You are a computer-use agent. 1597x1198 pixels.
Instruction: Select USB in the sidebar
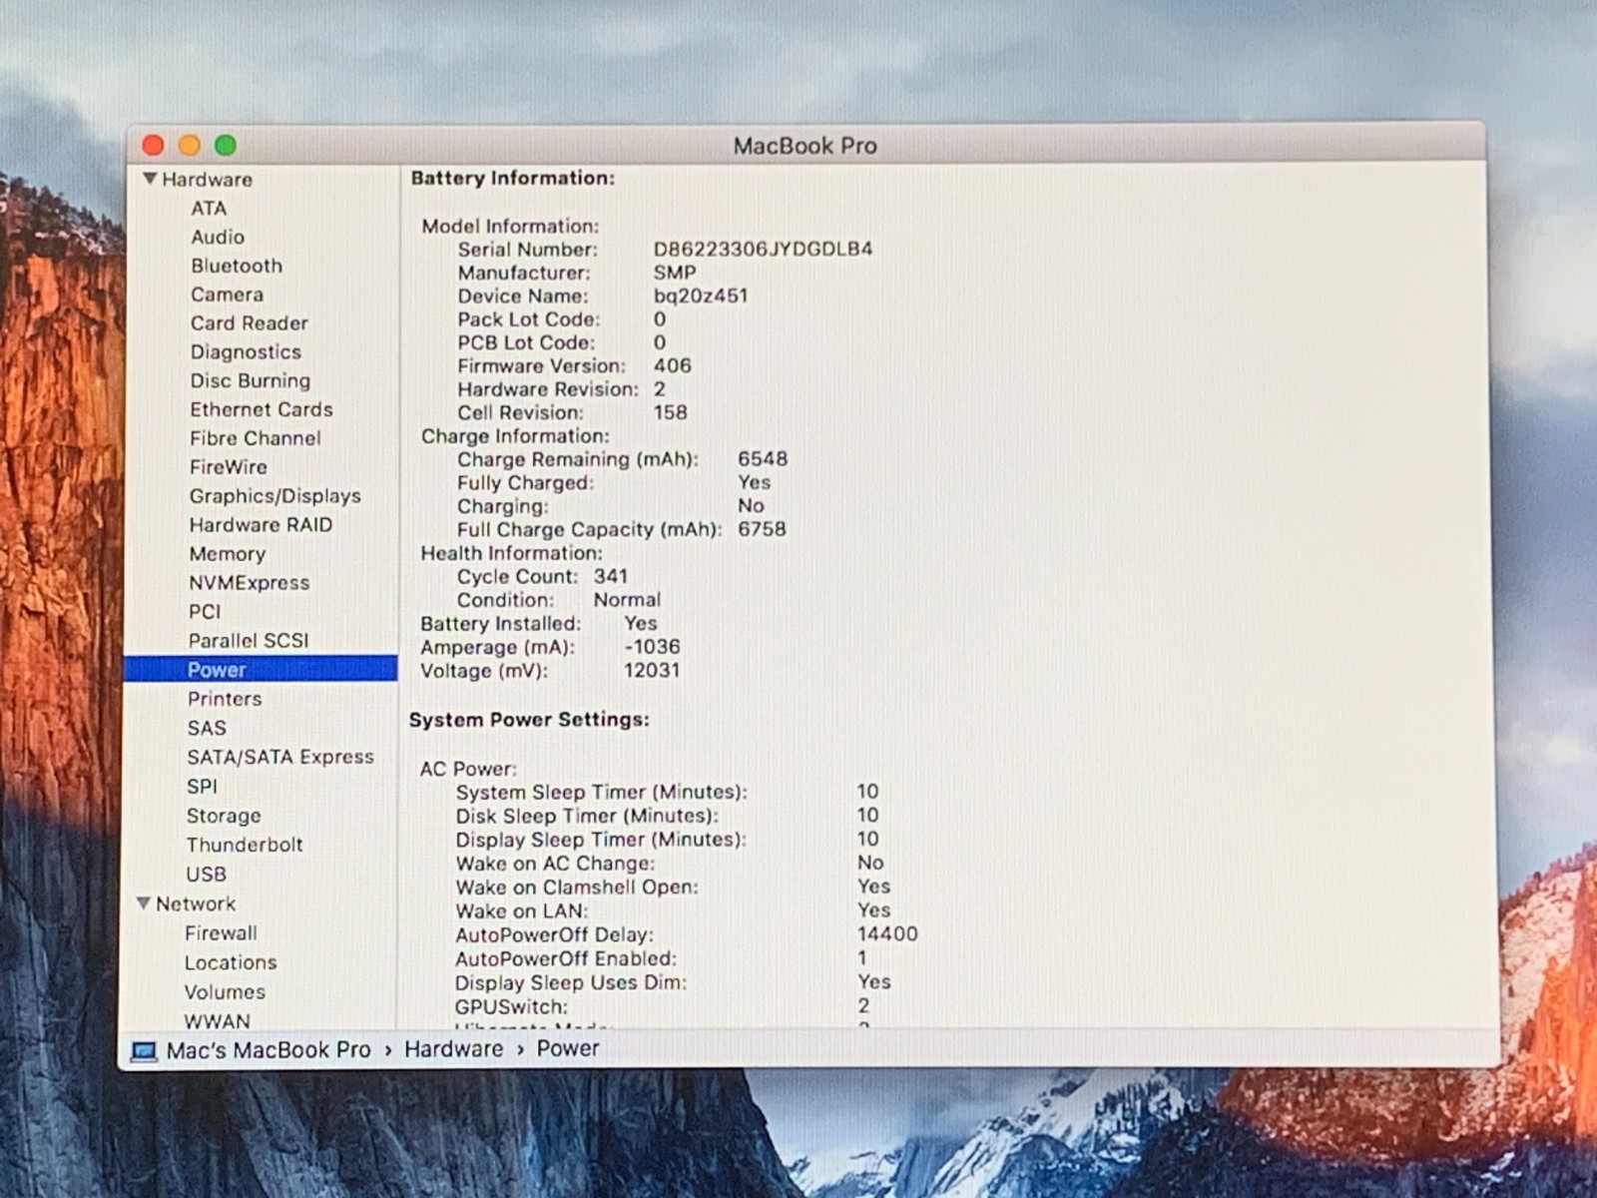[x=206, y=875]
